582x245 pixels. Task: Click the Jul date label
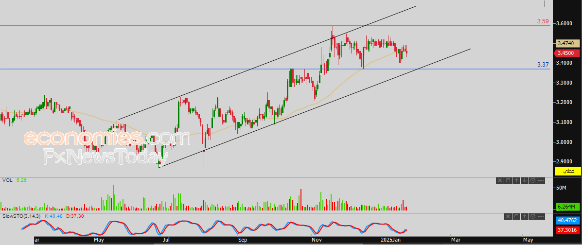[x=167, y=240]
